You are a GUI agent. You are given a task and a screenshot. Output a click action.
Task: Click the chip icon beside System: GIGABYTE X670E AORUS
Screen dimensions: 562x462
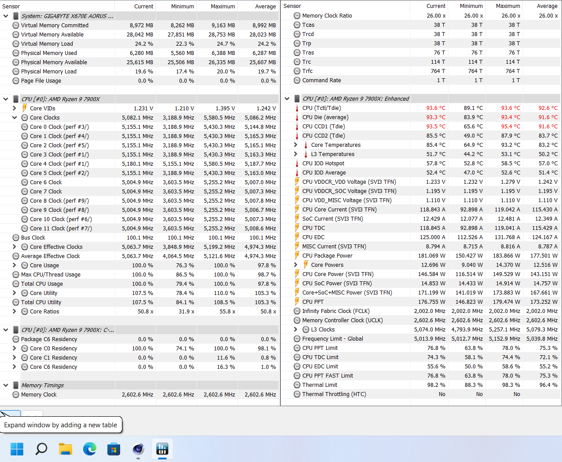16,16
